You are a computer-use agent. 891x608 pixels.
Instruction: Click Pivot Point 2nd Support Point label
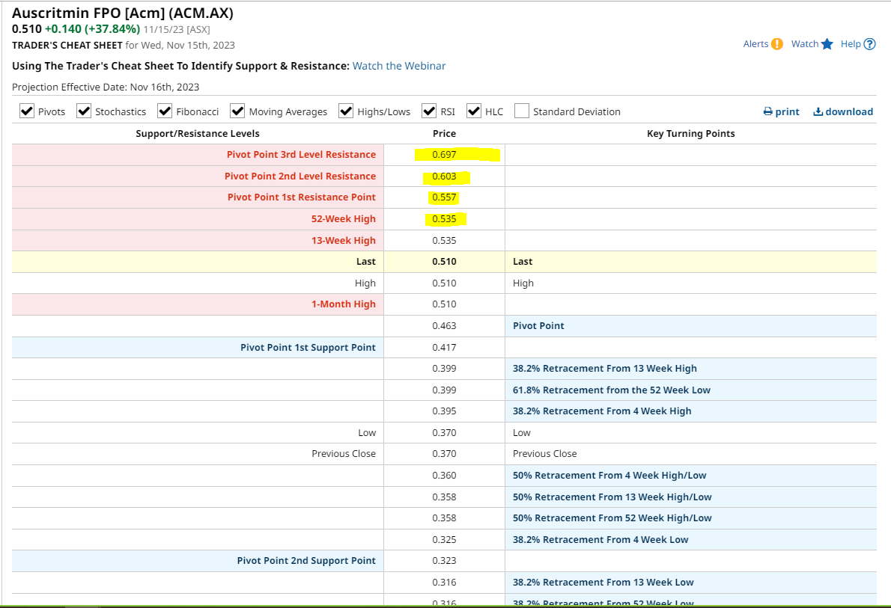pyautogui.click(x=306, y=560)
